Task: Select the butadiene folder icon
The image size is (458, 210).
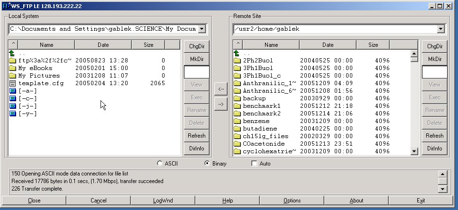Action: [237, 129]
